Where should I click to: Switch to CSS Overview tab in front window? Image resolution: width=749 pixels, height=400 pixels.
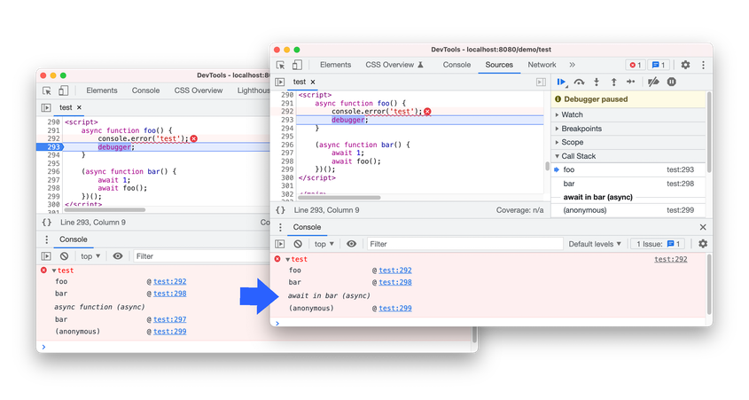click(x=394, y=65)
